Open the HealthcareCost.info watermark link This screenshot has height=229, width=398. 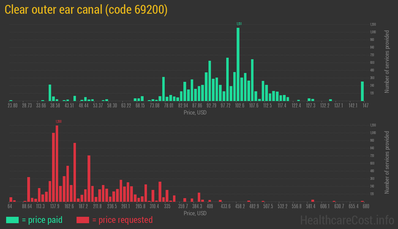point(347,220)
